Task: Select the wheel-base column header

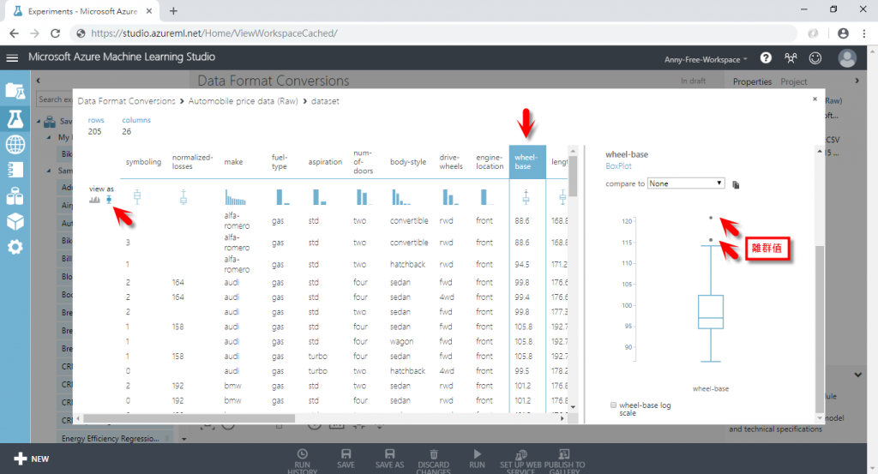Action: pos(527,162)
